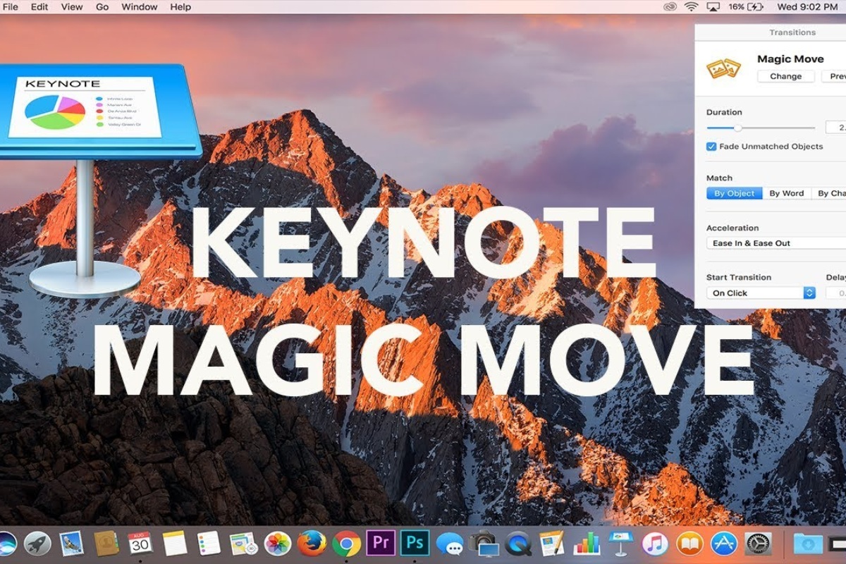This screenshot has height=564, width=846.
Task: Adjust the Duration slider handle
Action: pos(739,128)
